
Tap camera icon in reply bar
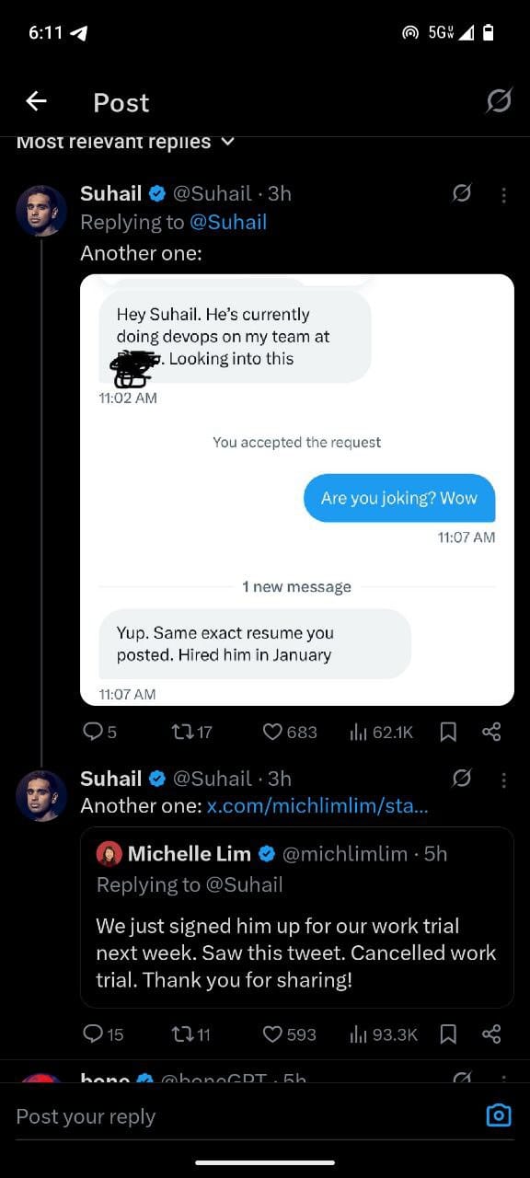pyautogui.click(x=498, y=1115)
